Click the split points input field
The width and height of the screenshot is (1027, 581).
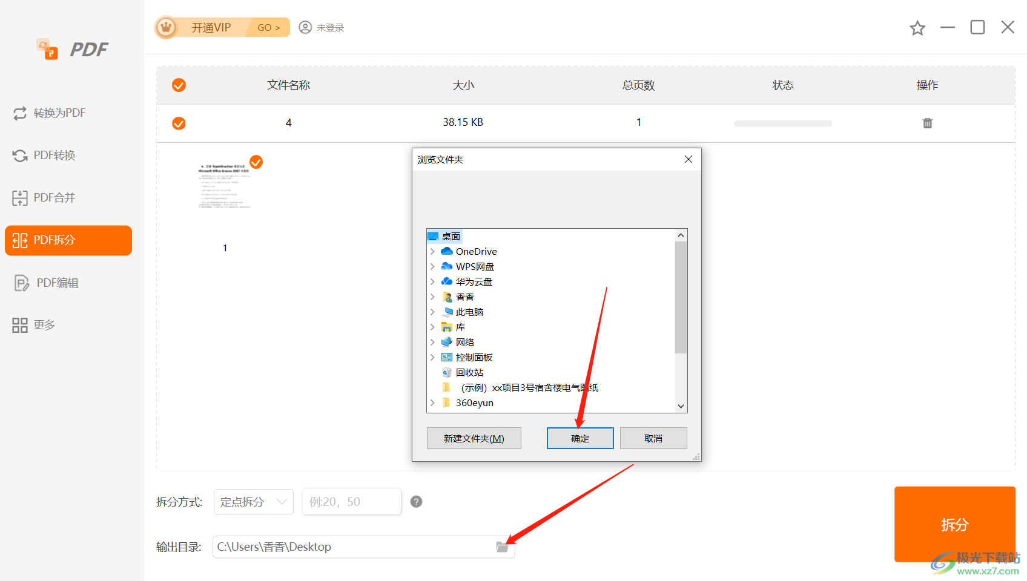[x=352, y=502]
